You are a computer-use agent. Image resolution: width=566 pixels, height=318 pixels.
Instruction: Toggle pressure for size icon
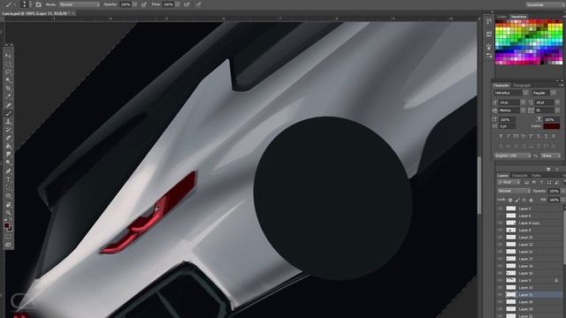tap(199, 4)
